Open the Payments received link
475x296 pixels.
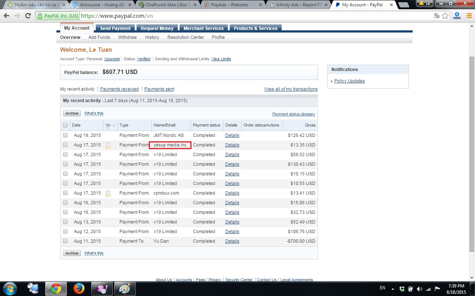point(119,89)
